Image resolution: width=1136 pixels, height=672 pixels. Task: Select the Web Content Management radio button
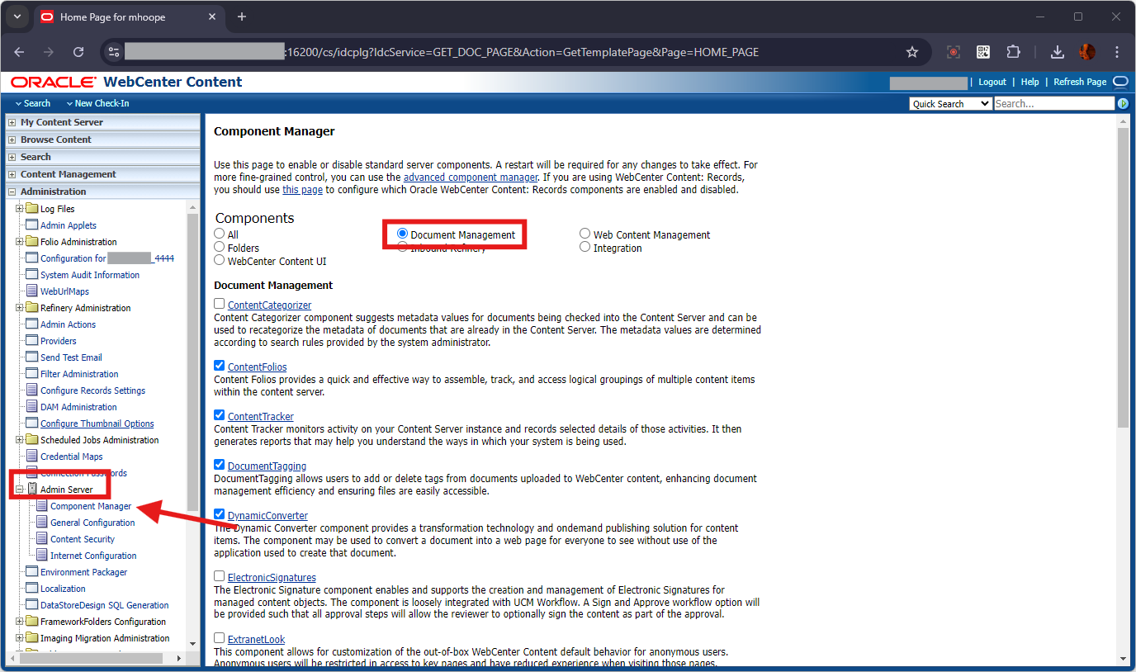point(585,234)
